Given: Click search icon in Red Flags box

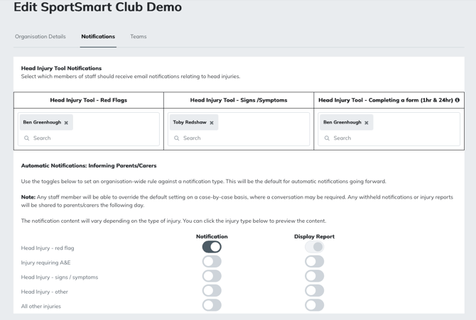Looking at the screenshot, I should (27, 138).
